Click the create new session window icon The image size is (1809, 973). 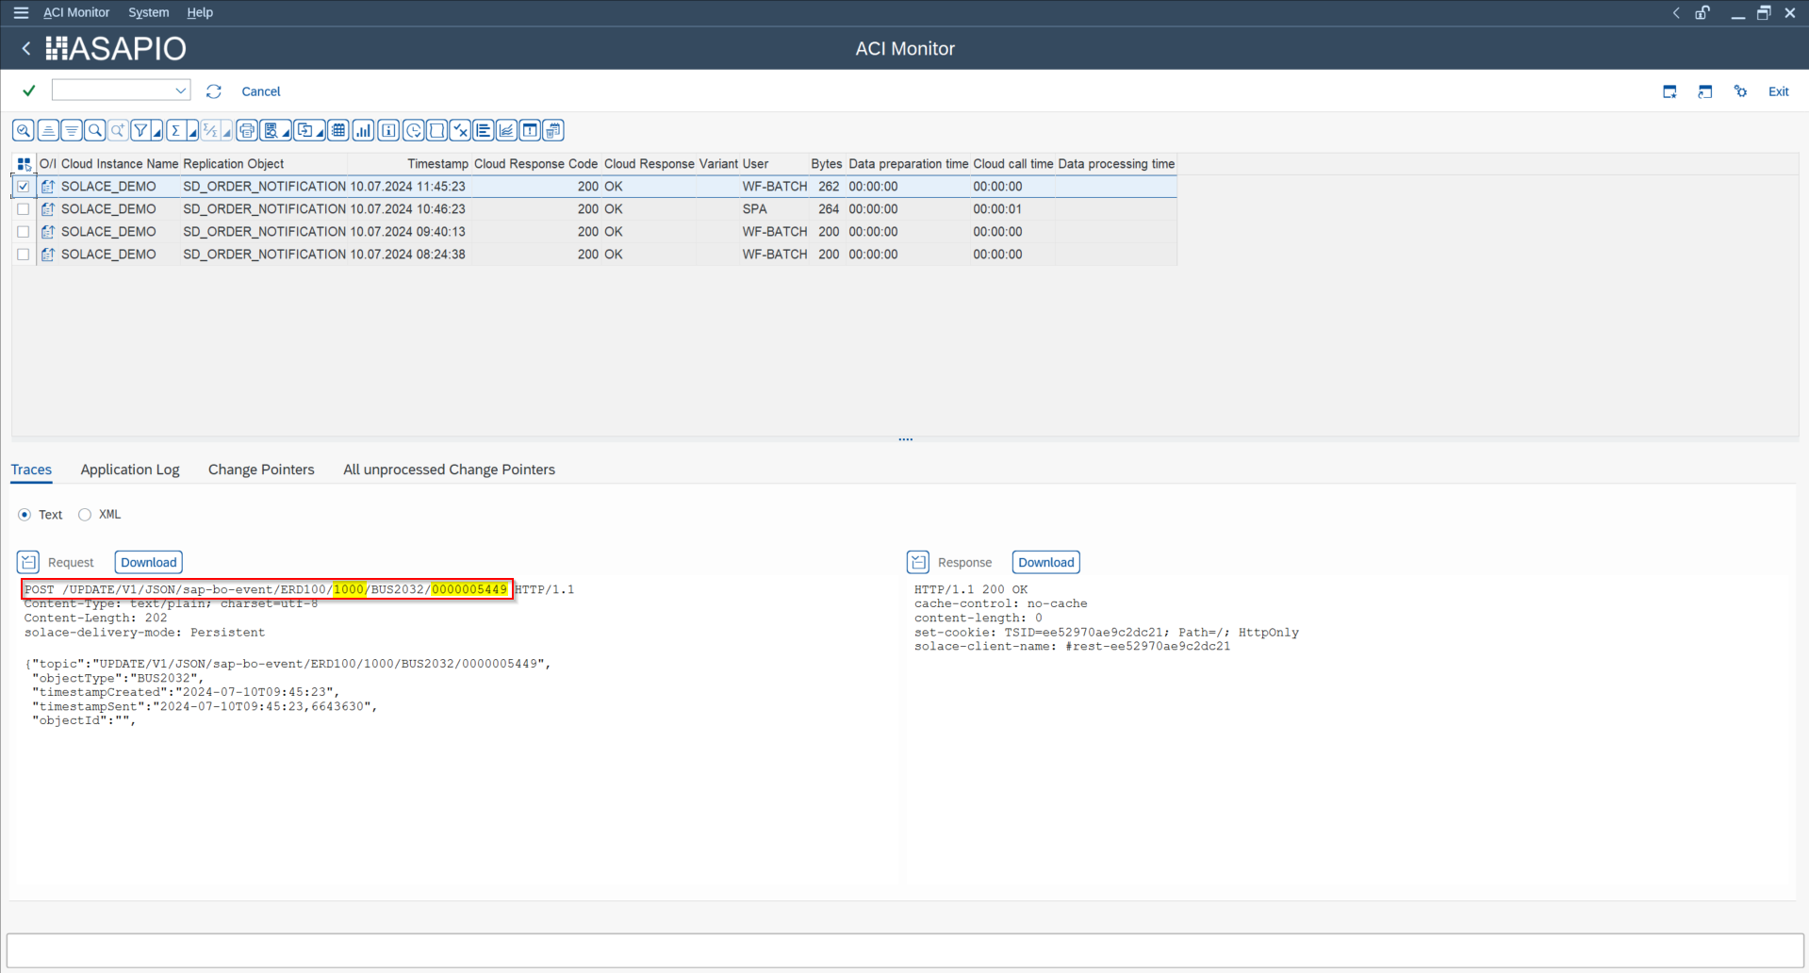(1669, 91)
